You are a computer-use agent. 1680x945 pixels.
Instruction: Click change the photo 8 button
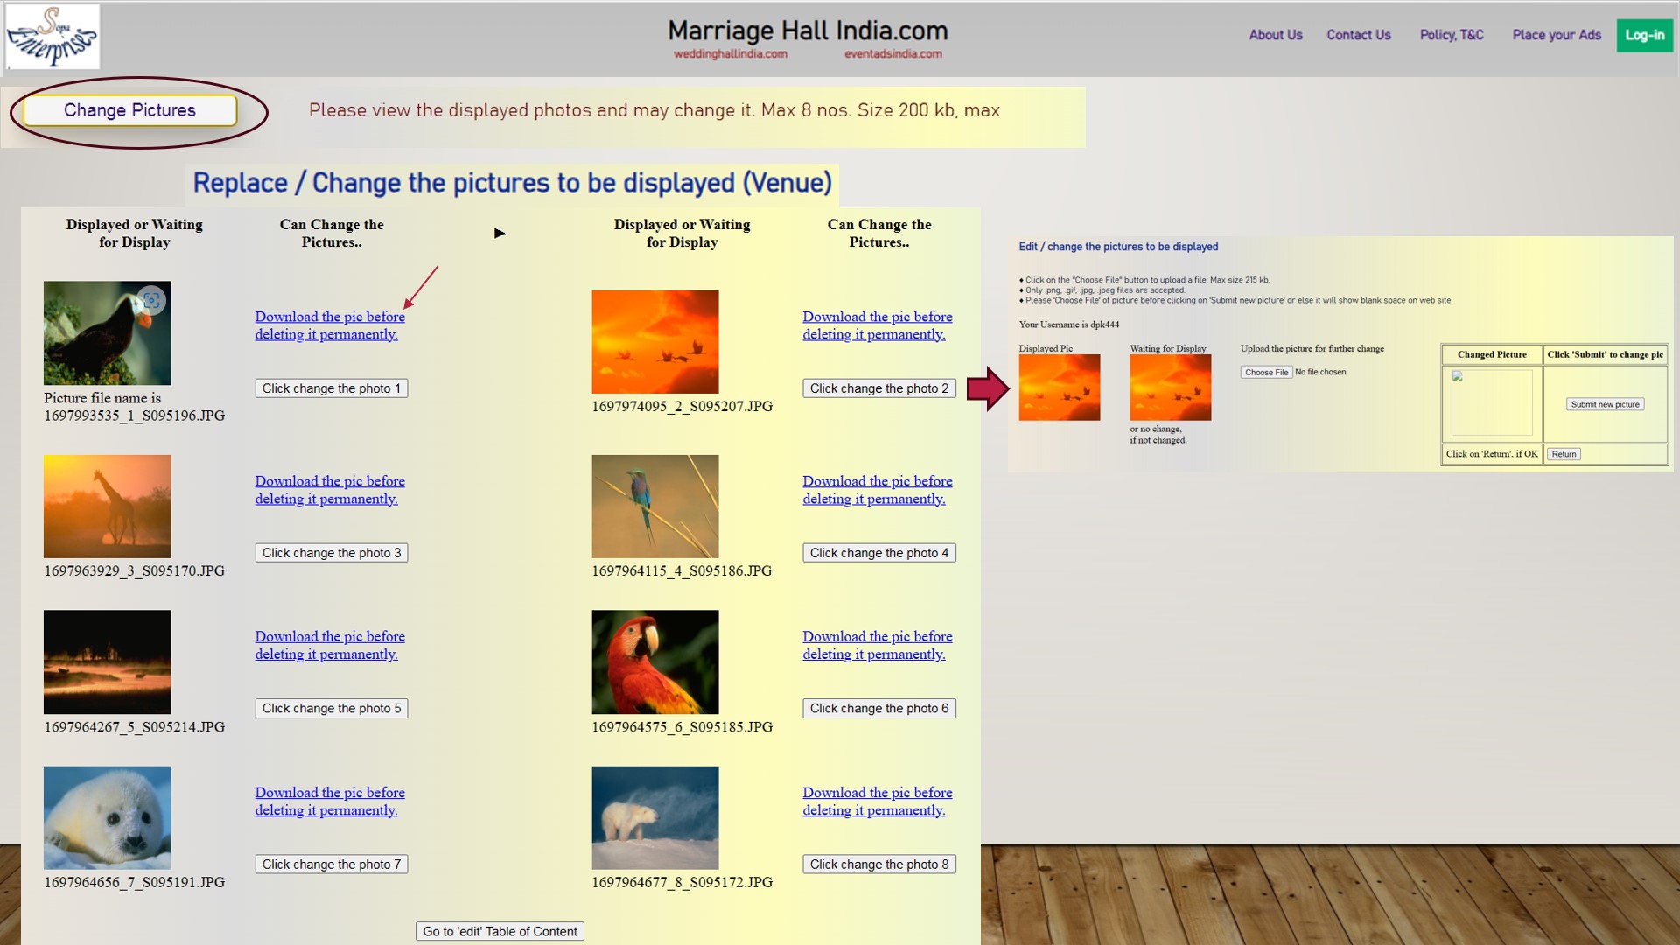tap(878, 864)
